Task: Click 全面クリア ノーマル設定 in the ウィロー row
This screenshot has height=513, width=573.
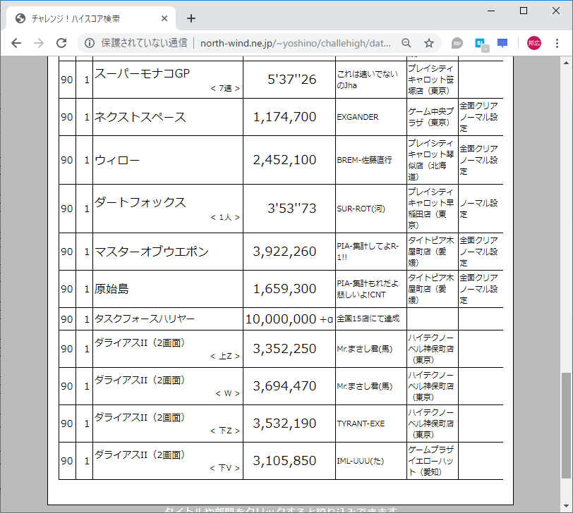Action: [478, 160]
